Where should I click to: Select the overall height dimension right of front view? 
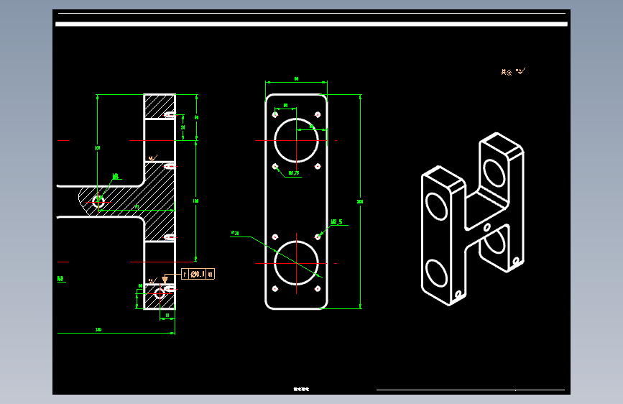[x=360, y=201]
